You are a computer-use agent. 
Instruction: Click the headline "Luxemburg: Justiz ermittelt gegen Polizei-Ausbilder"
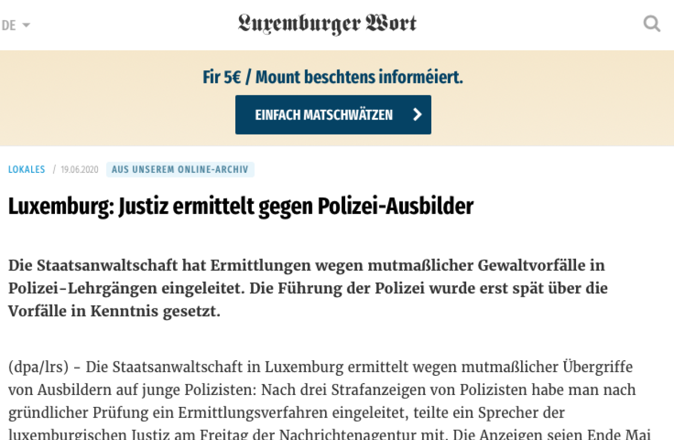tap(241, 206)
